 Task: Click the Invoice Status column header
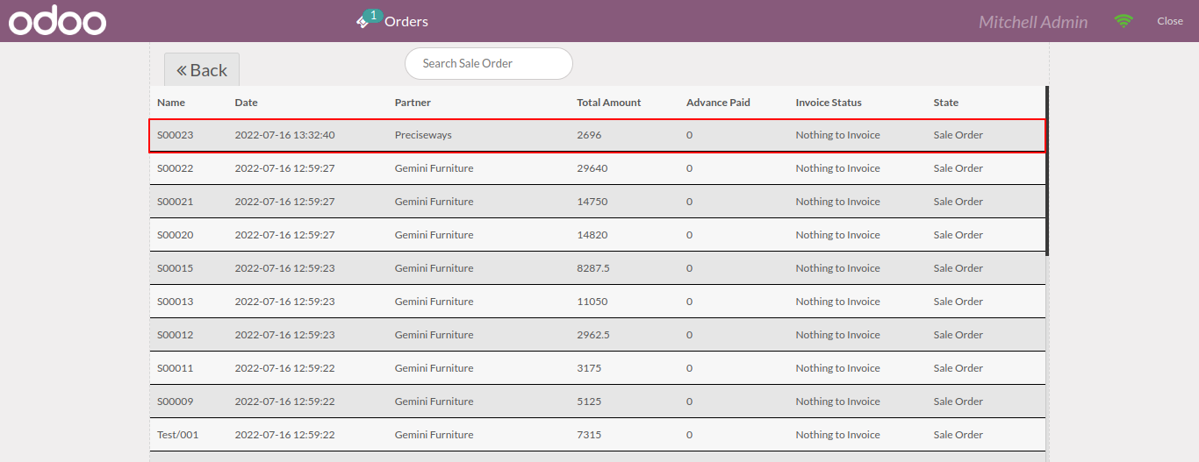click(829, 103)
